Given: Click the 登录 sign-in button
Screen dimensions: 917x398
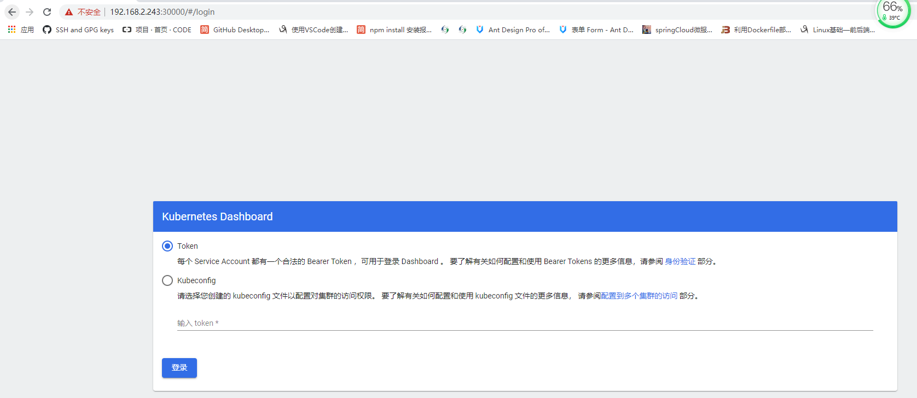Looking at the screenshot, I should [179, 368].
